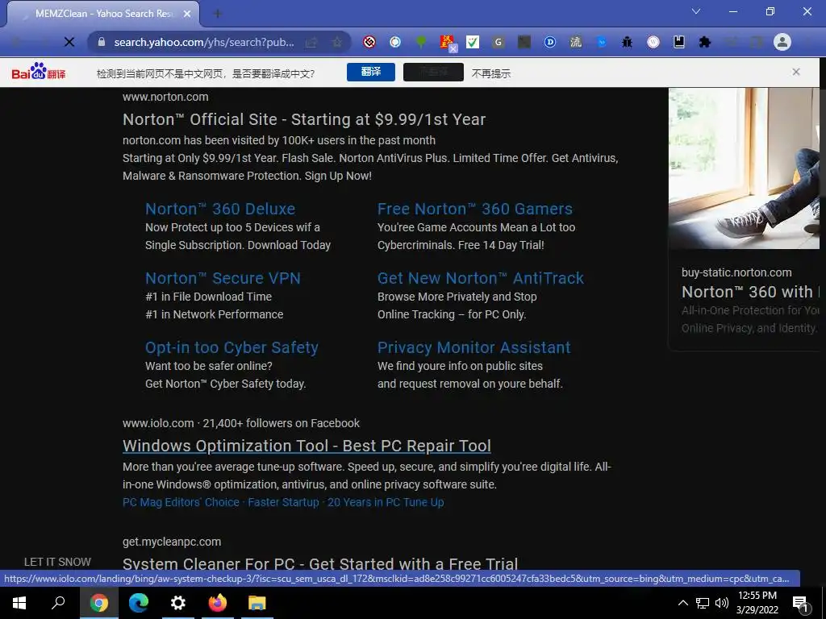Open the Privacy Monitor Assistant link
This screenshot has width=826, height=619.
click(474, 347)
